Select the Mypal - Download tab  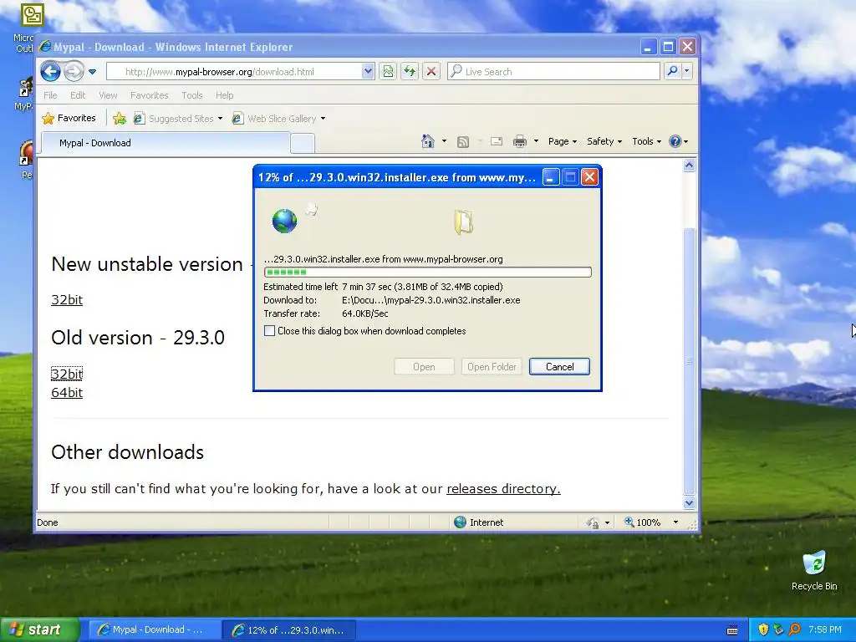click(165, 143)
